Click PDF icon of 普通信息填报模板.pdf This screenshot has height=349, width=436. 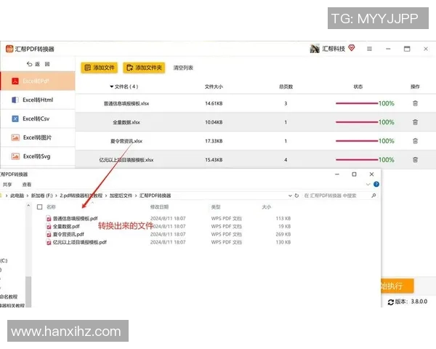pos(49,219)
